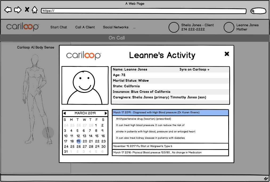This screenshot has height=182, width=270.
Task: Close the Leanne's Activity dialog
Action: point(227,54)
